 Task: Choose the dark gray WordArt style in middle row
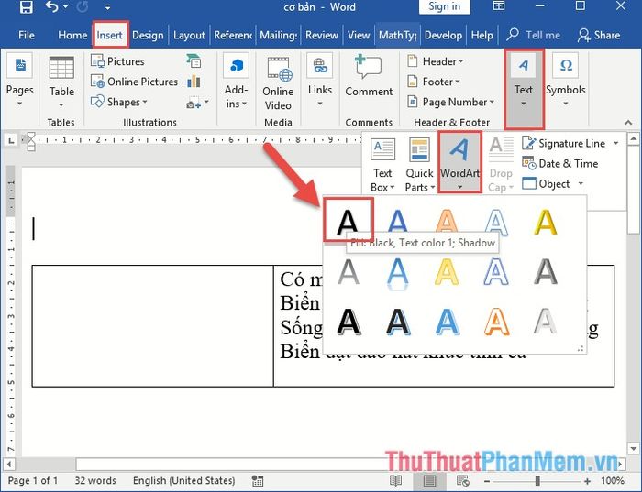click(x=546, y=272)
